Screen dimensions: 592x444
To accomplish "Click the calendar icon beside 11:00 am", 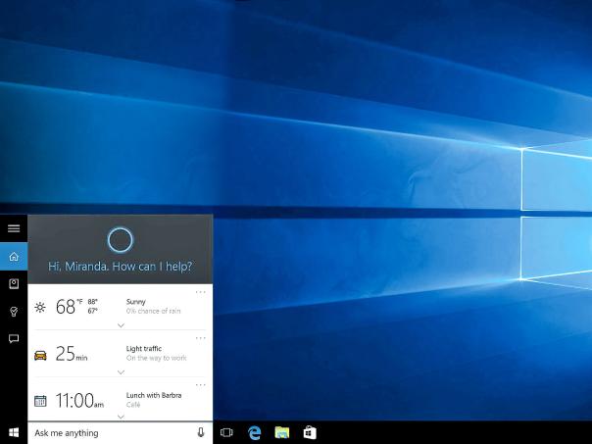I will tap(40, 401).
